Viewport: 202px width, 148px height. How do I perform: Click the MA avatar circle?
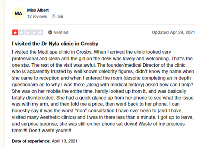(x=18, y=13)
